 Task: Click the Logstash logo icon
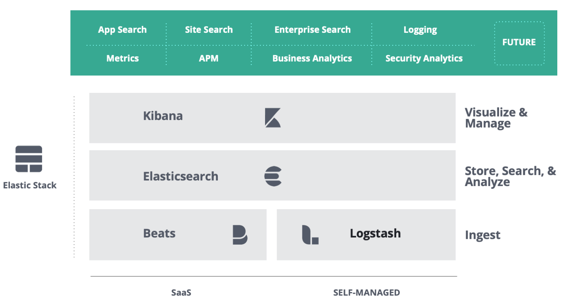(x=310, y=235)
